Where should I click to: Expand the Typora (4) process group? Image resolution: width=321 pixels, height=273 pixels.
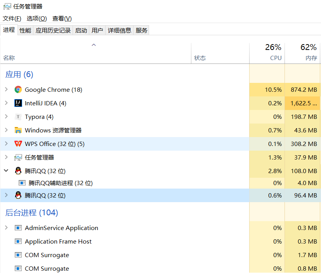[6, 117]
